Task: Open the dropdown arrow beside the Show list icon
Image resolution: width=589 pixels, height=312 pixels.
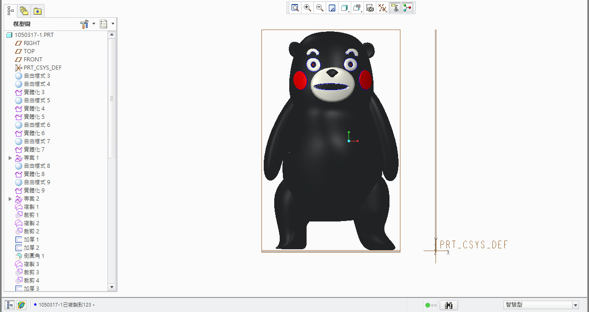Action: (x=113, y=24)
